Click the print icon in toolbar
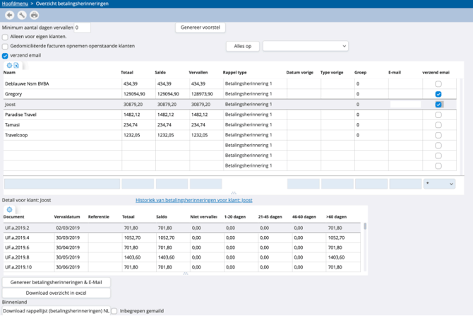Screen dimensions: 473x316 (x=34, y=15)
